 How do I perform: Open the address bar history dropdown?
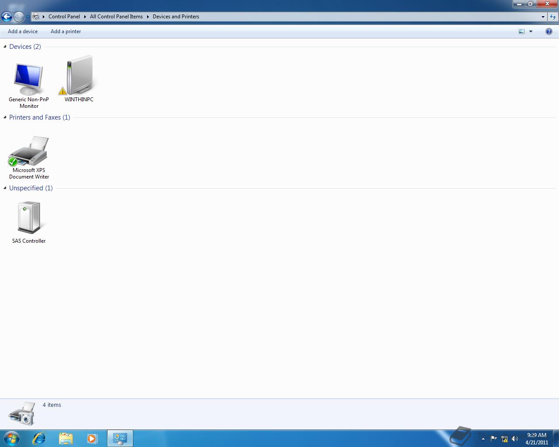click(543, 17)
